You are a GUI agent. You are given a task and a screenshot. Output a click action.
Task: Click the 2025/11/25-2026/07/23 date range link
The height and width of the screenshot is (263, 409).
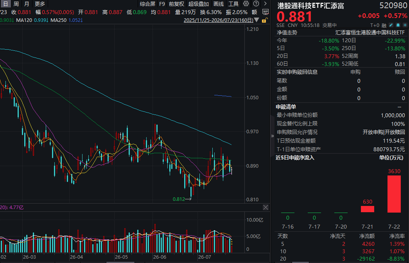point(218,20)
